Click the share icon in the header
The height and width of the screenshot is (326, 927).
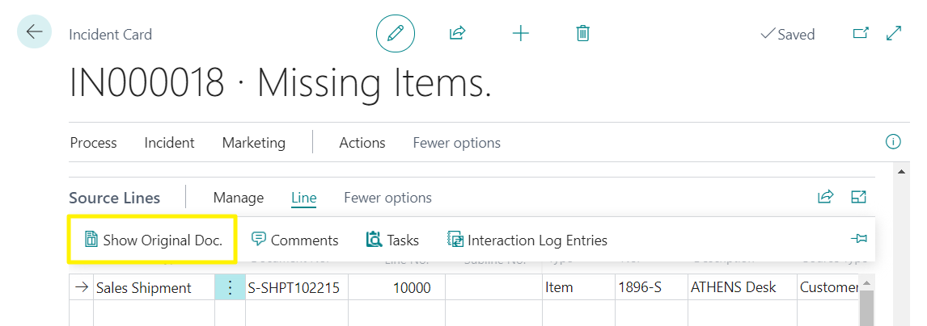tap(457, 34)
